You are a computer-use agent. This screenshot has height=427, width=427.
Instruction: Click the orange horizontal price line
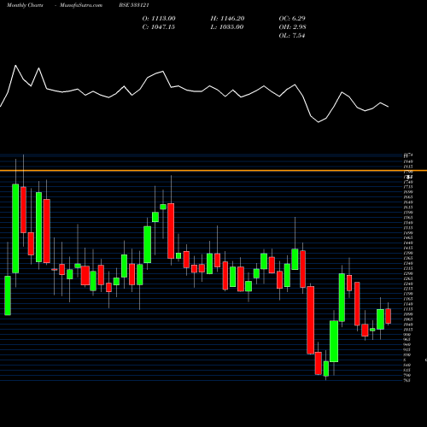pos(213,171)
